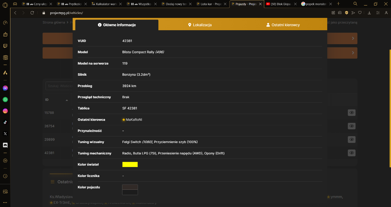Toggle eye icon for vehicle 42381

click(352, 153)
